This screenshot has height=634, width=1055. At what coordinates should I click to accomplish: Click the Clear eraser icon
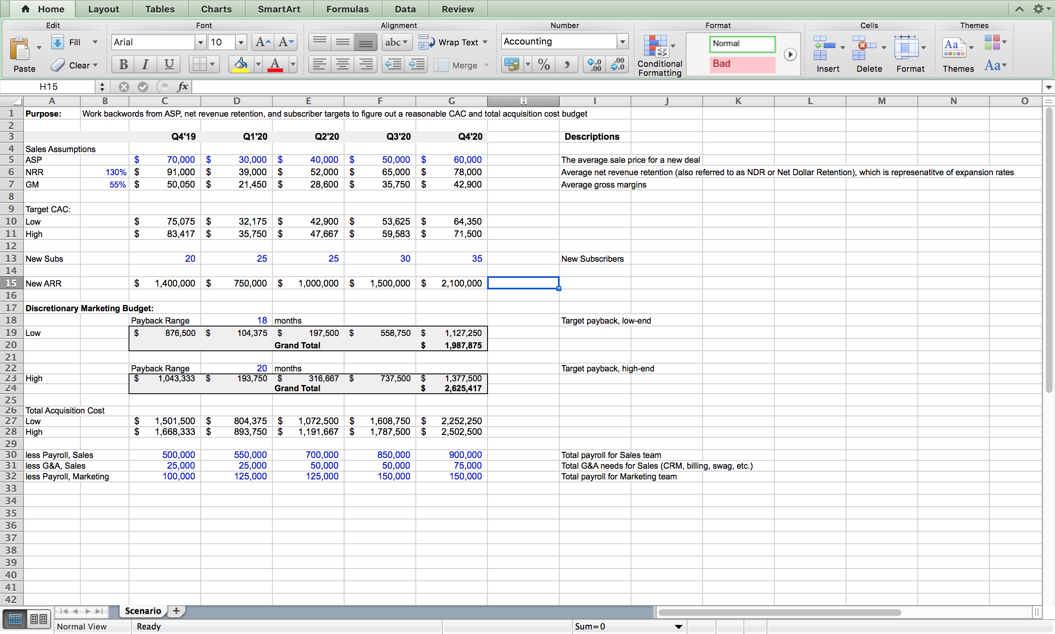(58, 65)
